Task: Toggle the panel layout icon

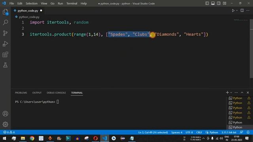Action: point(213,3)
